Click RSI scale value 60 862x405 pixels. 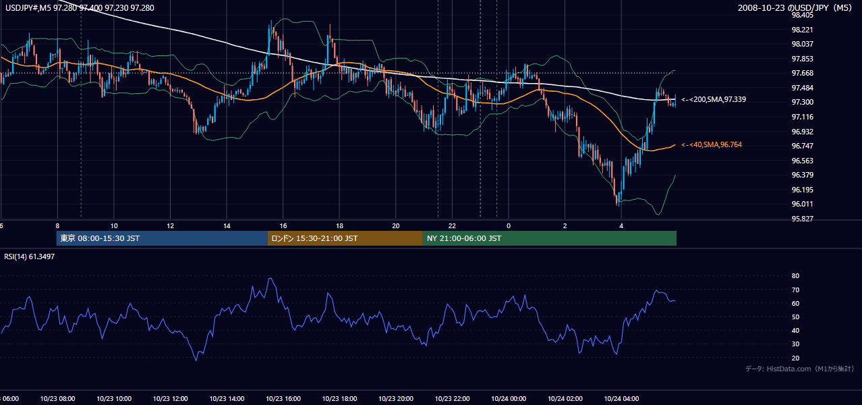(x=795, y=303)
